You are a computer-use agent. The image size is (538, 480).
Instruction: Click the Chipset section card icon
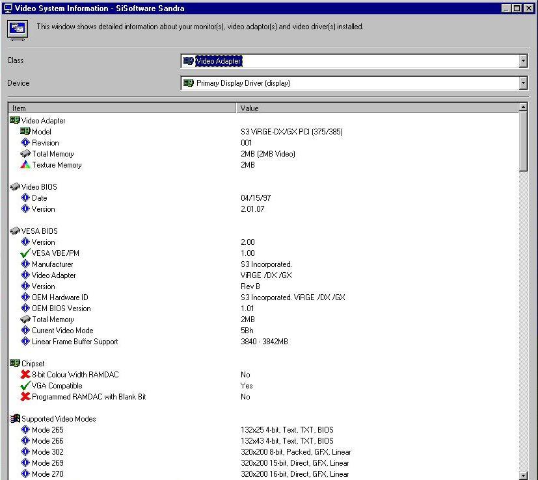15,363
